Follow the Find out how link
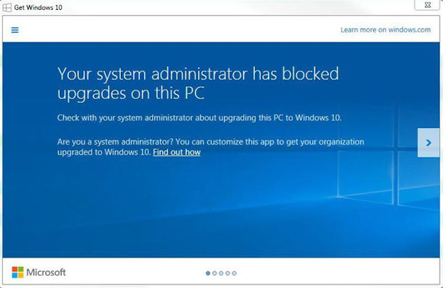This screenshot has height=288, width=445. pos(177,152)
